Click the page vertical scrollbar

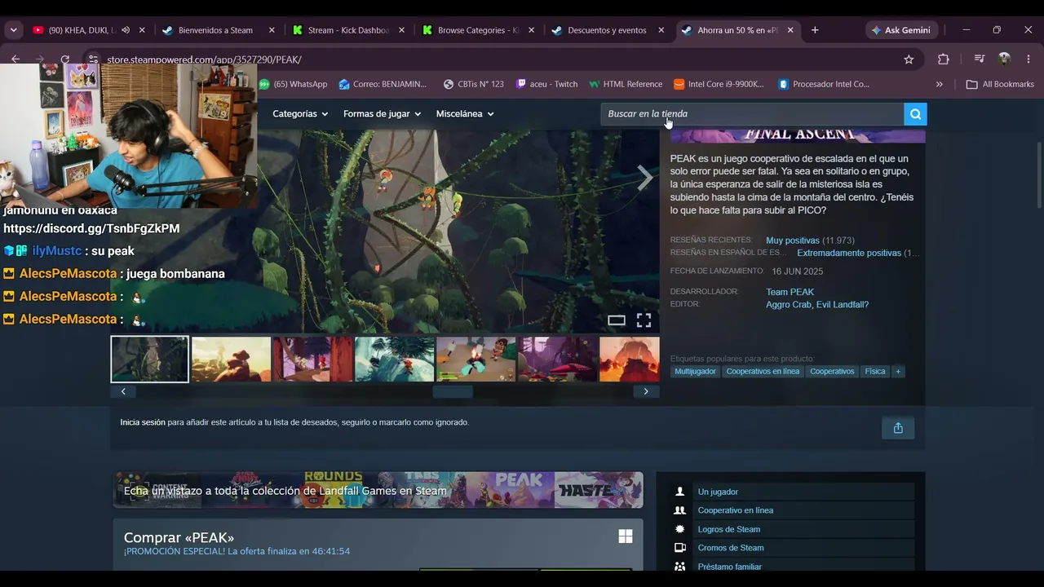click(x=1039, y=175)
